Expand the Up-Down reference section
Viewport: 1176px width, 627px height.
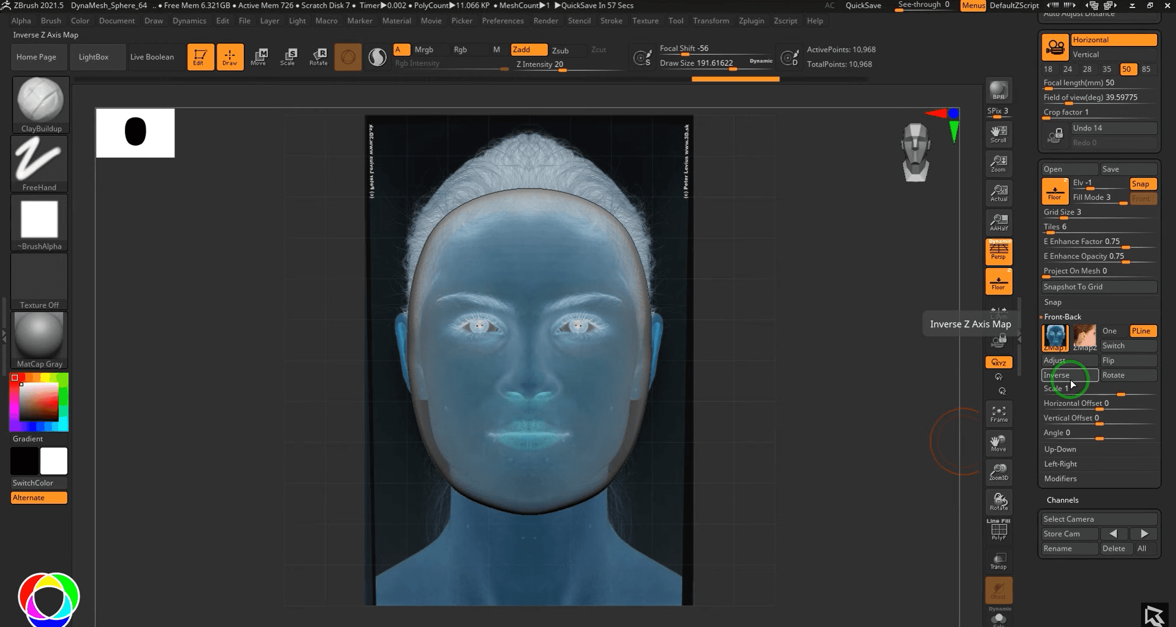(1060, 449)
